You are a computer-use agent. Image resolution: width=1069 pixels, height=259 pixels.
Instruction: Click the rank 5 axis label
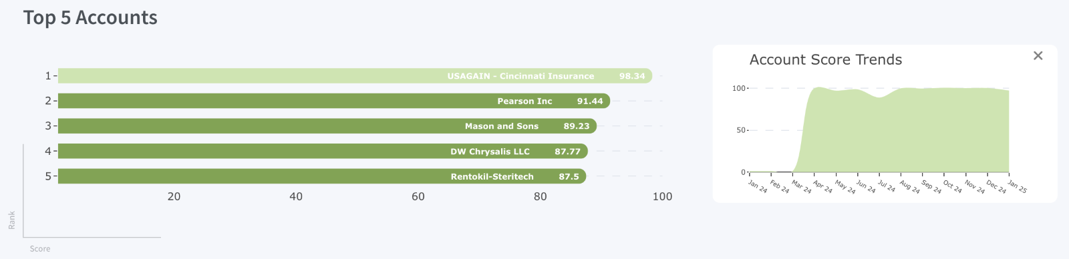[x=47, y=176]
